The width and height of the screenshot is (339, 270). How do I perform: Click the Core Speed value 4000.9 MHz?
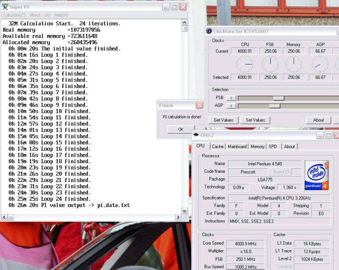tap(246, 244)
